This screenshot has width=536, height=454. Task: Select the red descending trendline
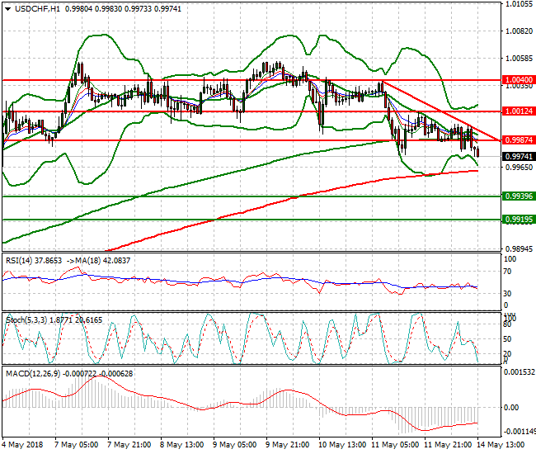pos(441,111)
